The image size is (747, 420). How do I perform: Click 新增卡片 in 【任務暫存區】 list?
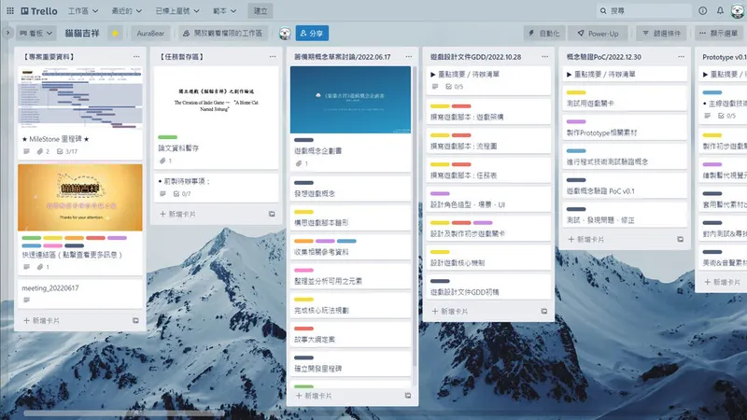[177, 215]
